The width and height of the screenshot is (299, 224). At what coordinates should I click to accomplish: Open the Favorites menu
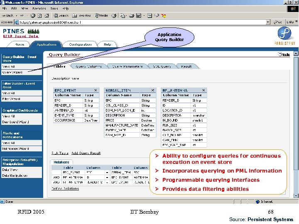tap(39, 9)
